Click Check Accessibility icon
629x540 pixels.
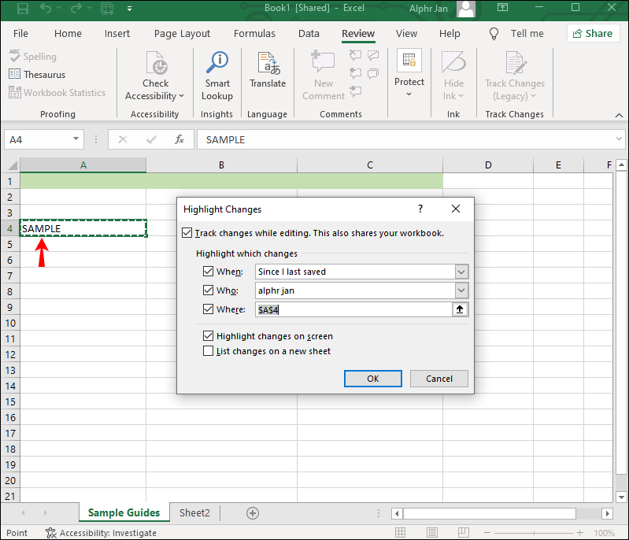155,64
